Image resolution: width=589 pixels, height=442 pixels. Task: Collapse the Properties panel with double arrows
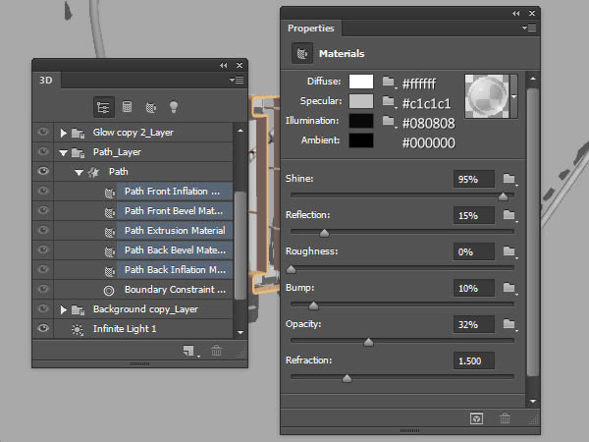pyautogui.click(x=516, y=14)
